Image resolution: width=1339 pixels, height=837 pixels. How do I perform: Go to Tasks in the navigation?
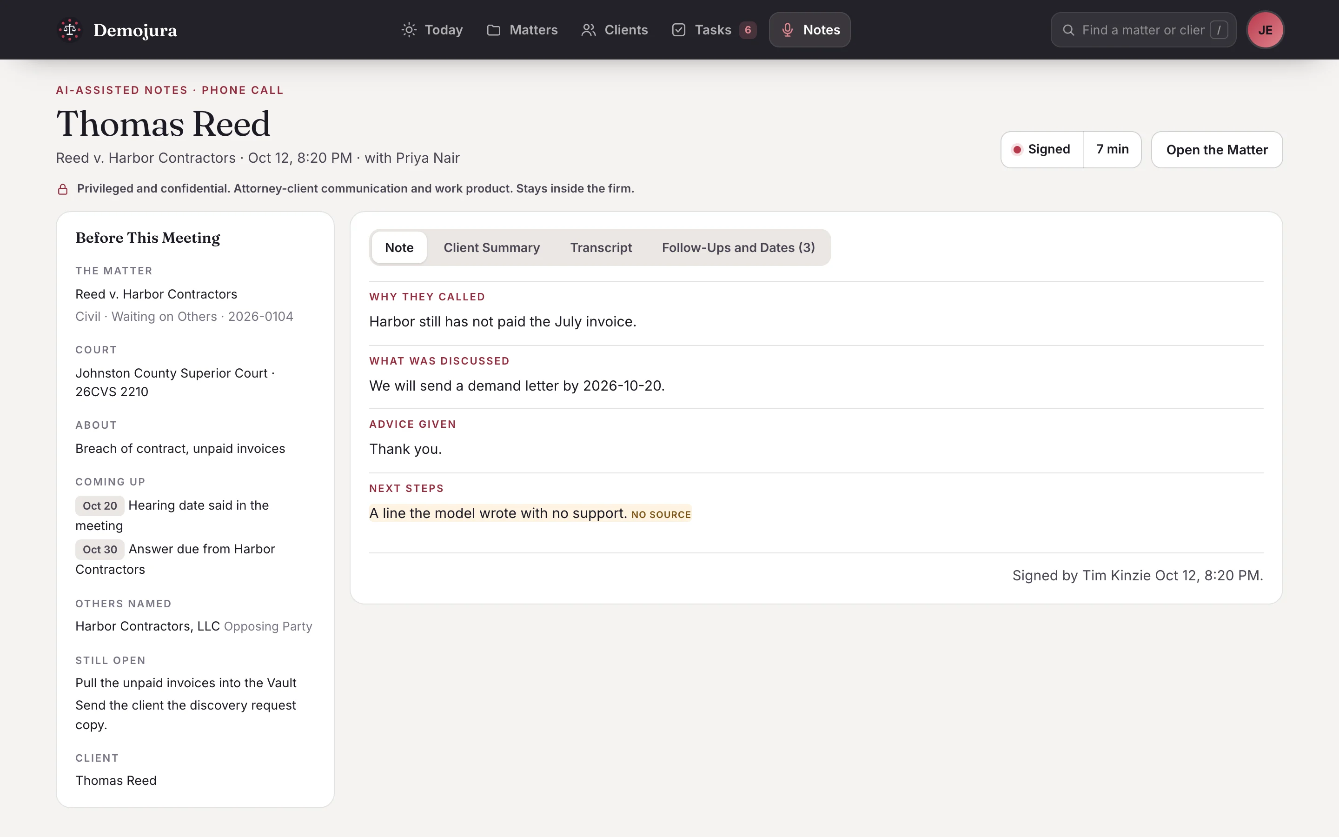pyautogui.click(x=714, y=30)
